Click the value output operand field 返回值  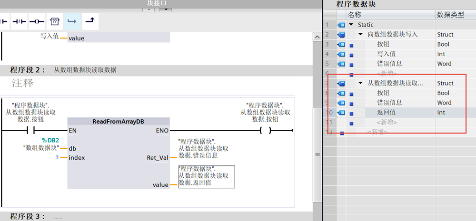(206, 176)
